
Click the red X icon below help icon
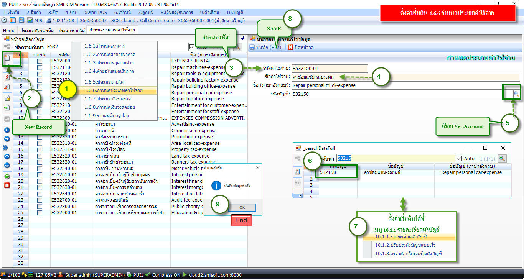(x=7, y=185)
